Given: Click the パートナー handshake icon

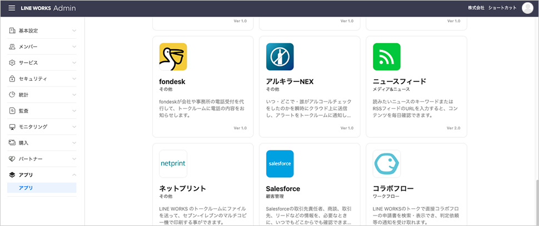Looking at the screenshot, I should point(12,159).
